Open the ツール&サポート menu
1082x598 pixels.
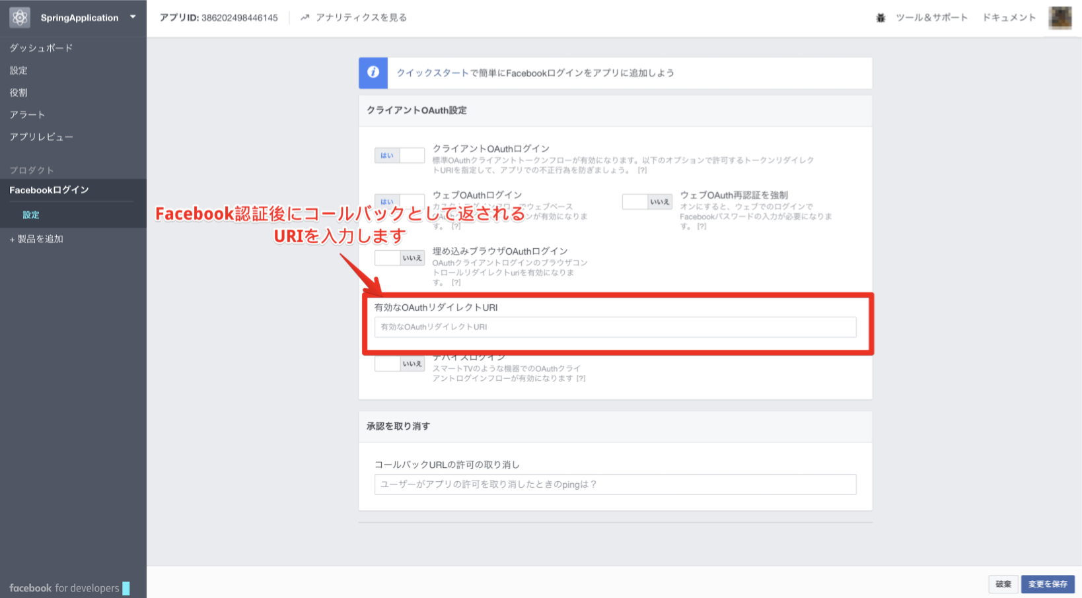[x=931, y=18]
